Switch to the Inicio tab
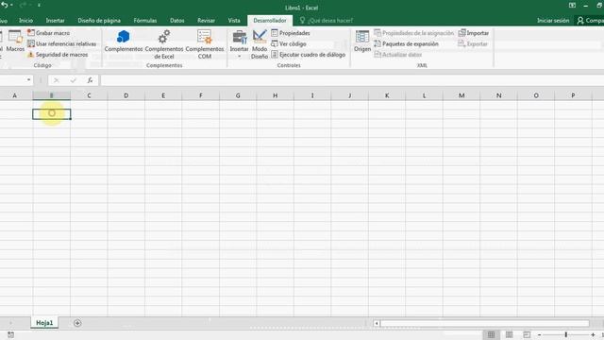The height and width of the screenshot is (340, 604). tap(25, 21)
